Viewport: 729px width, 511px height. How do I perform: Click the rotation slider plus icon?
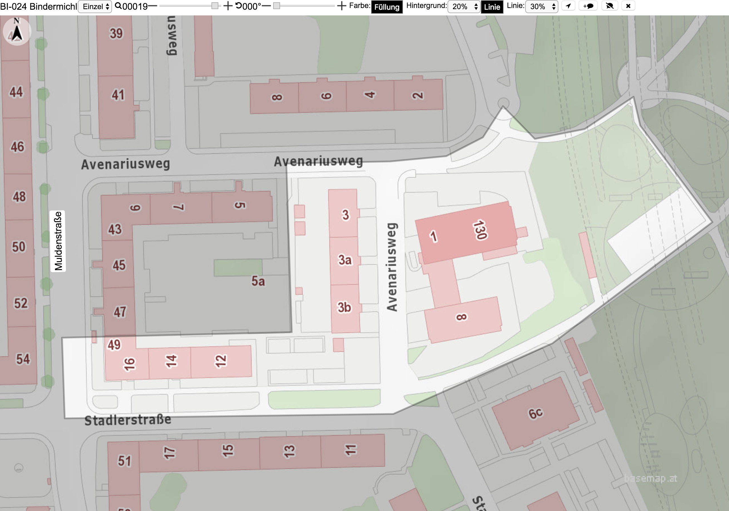tap(341, 6)
